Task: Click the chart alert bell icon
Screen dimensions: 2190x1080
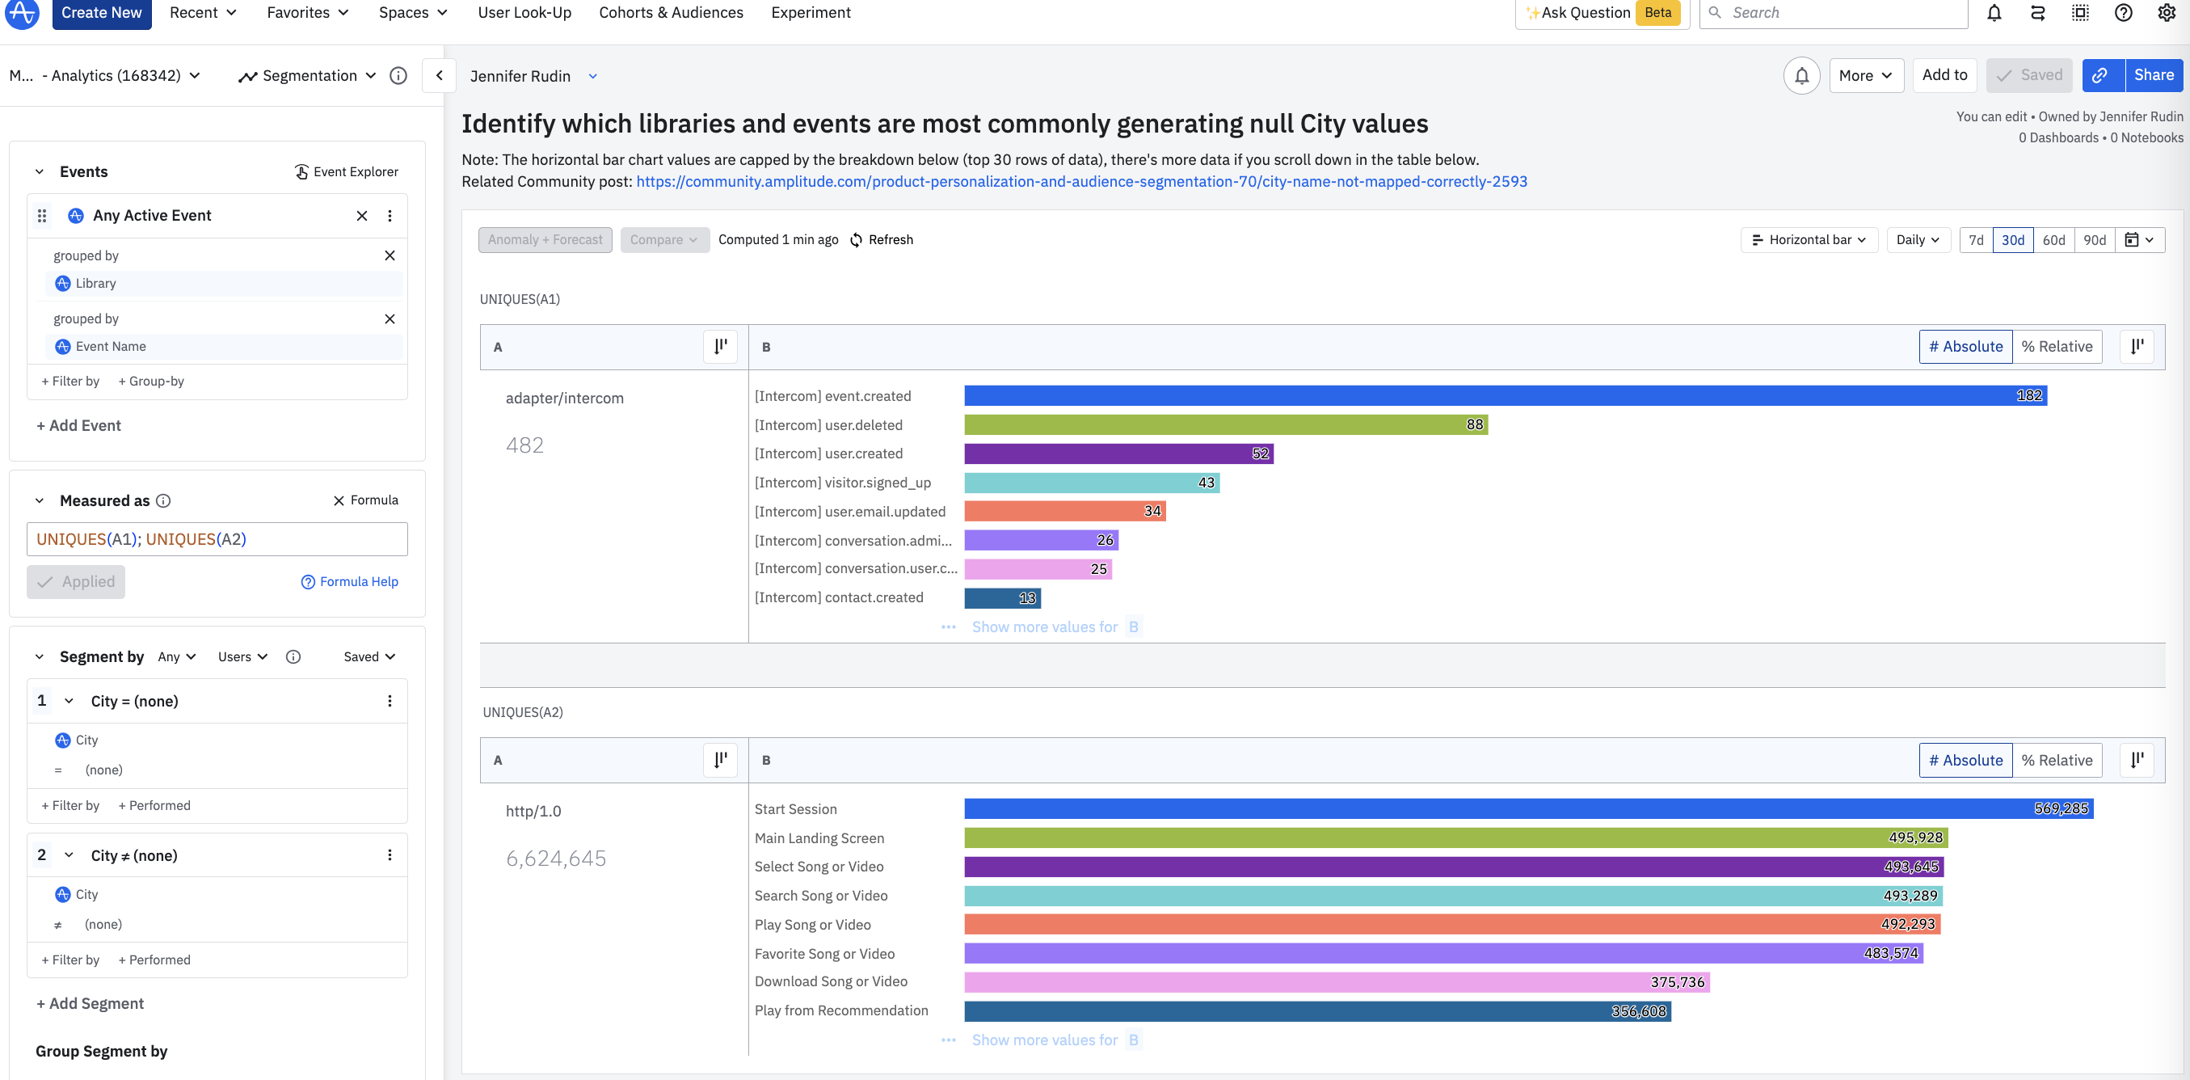Action: coord(1800,76)
